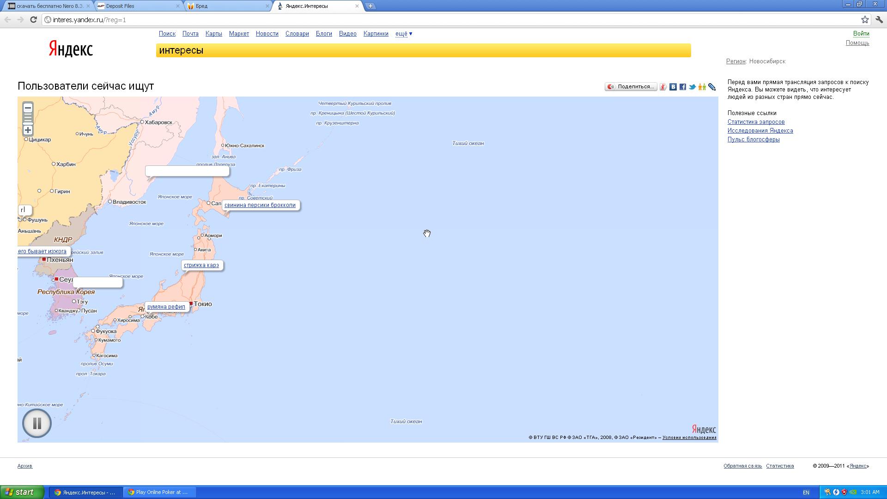Open Исследования Яндекса link
Image resolution: width=887 pixels, height=499 pixels.
[760, 131]
